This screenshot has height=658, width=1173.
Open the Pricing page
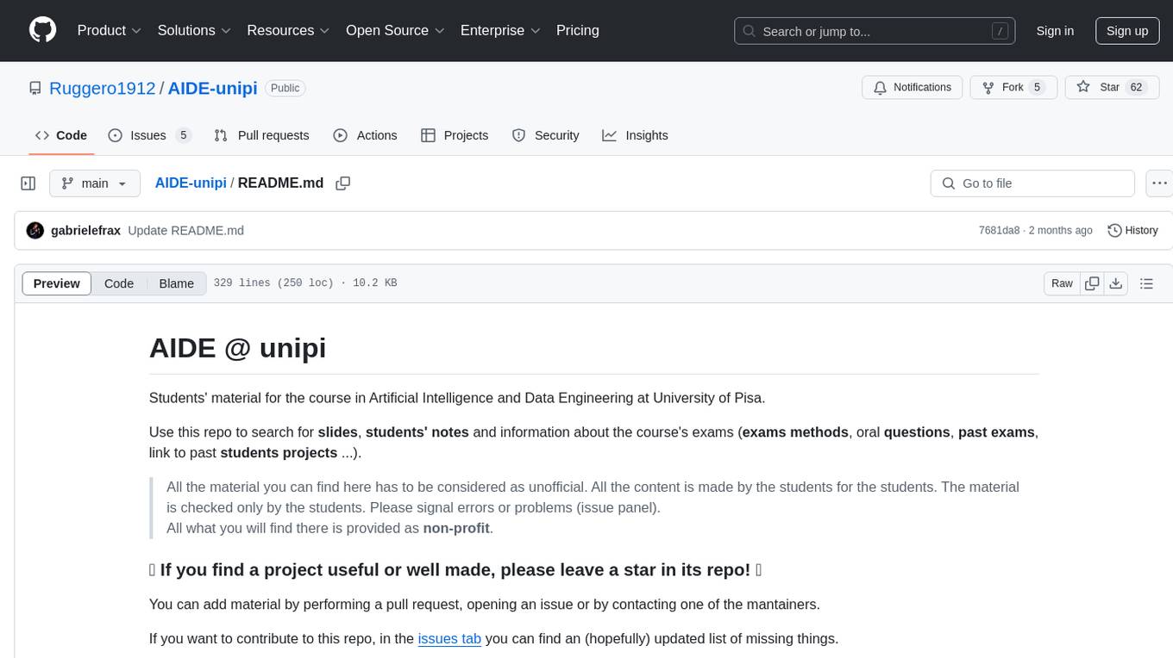(x=578, y=30)
